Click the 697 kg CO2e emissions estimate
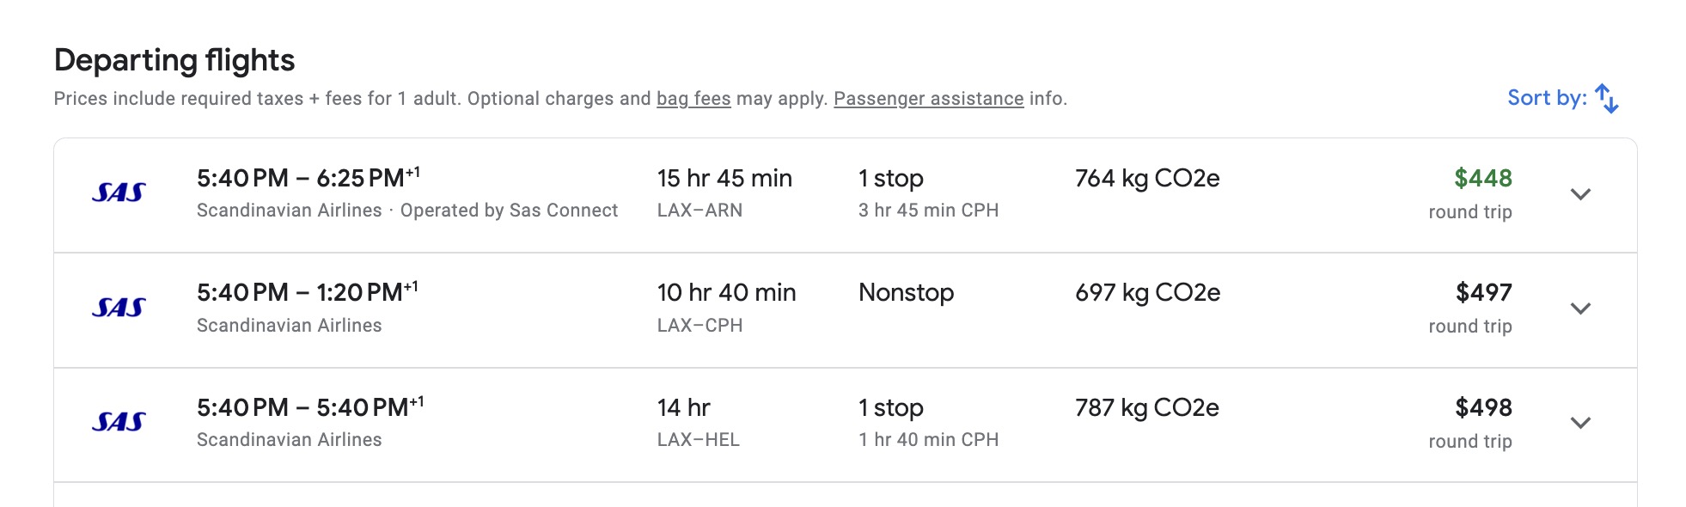This screenshot has height=507, width=1686. pos(1147,293)
